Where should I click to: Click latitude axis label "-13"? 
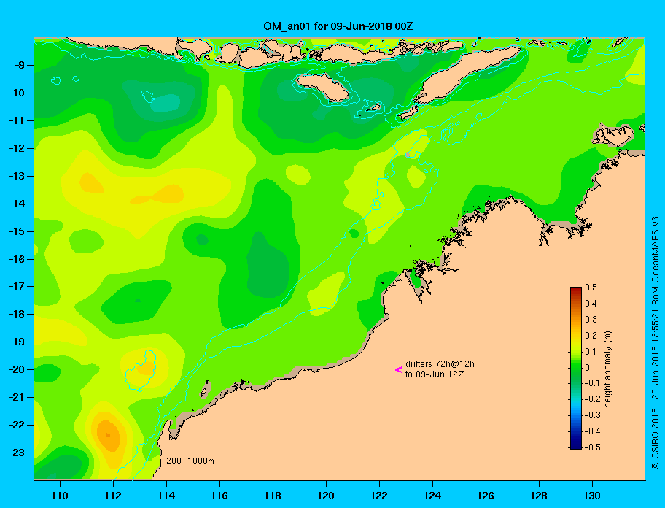[17, 176]
